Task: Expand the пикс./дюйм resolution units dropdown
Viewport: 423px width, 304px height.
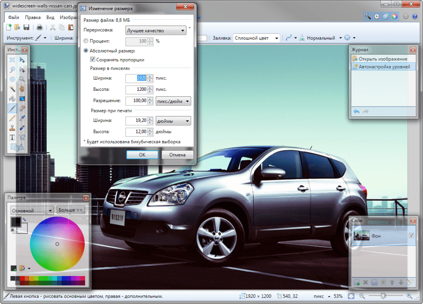Action: tap(173, 101)
